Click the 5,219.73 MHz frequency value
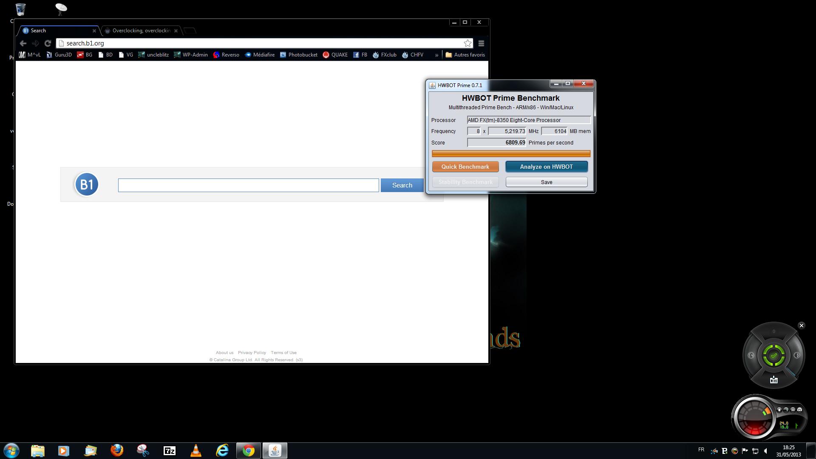 [507, 131]
